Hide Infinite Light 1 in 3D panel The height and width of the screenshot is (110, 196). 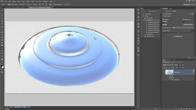(x=141, y=34)
